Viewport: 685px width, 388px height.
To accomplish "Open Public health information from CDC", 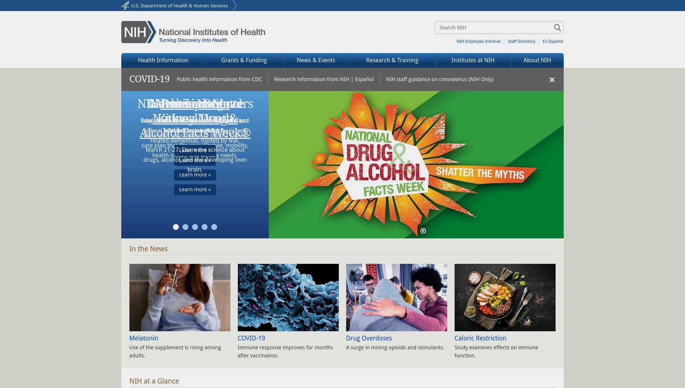I will 219,79.
